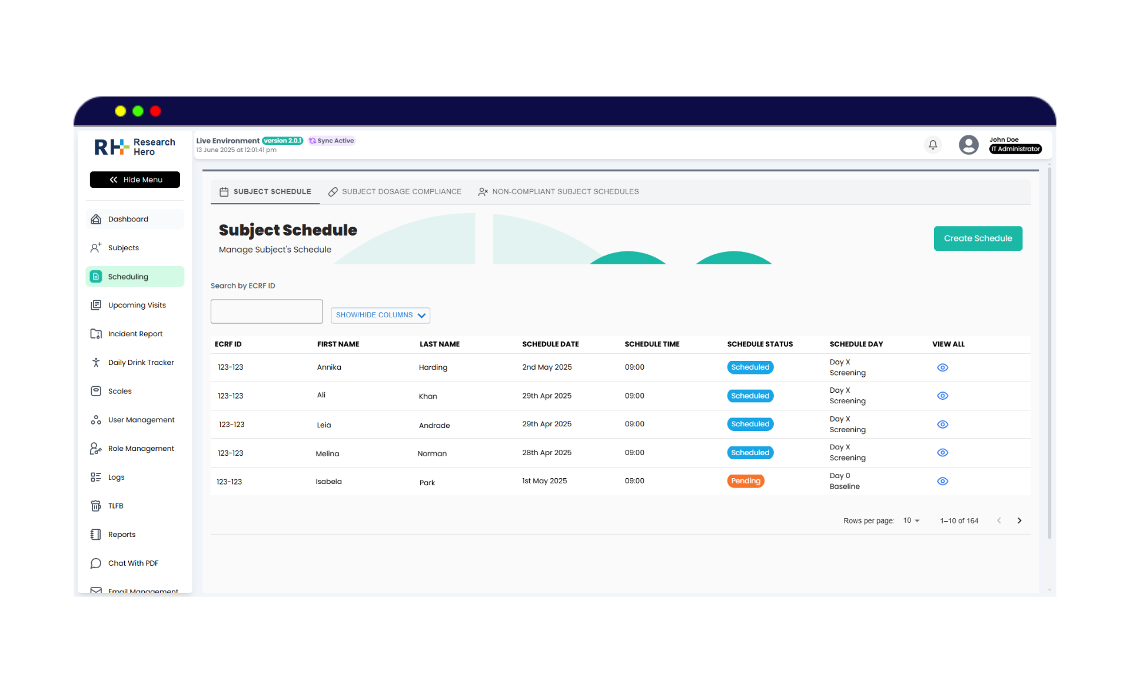Select the Subject Schedule tab
Image resolution: width=1130 pixels, height=693 pixels.
coord(265,192)
